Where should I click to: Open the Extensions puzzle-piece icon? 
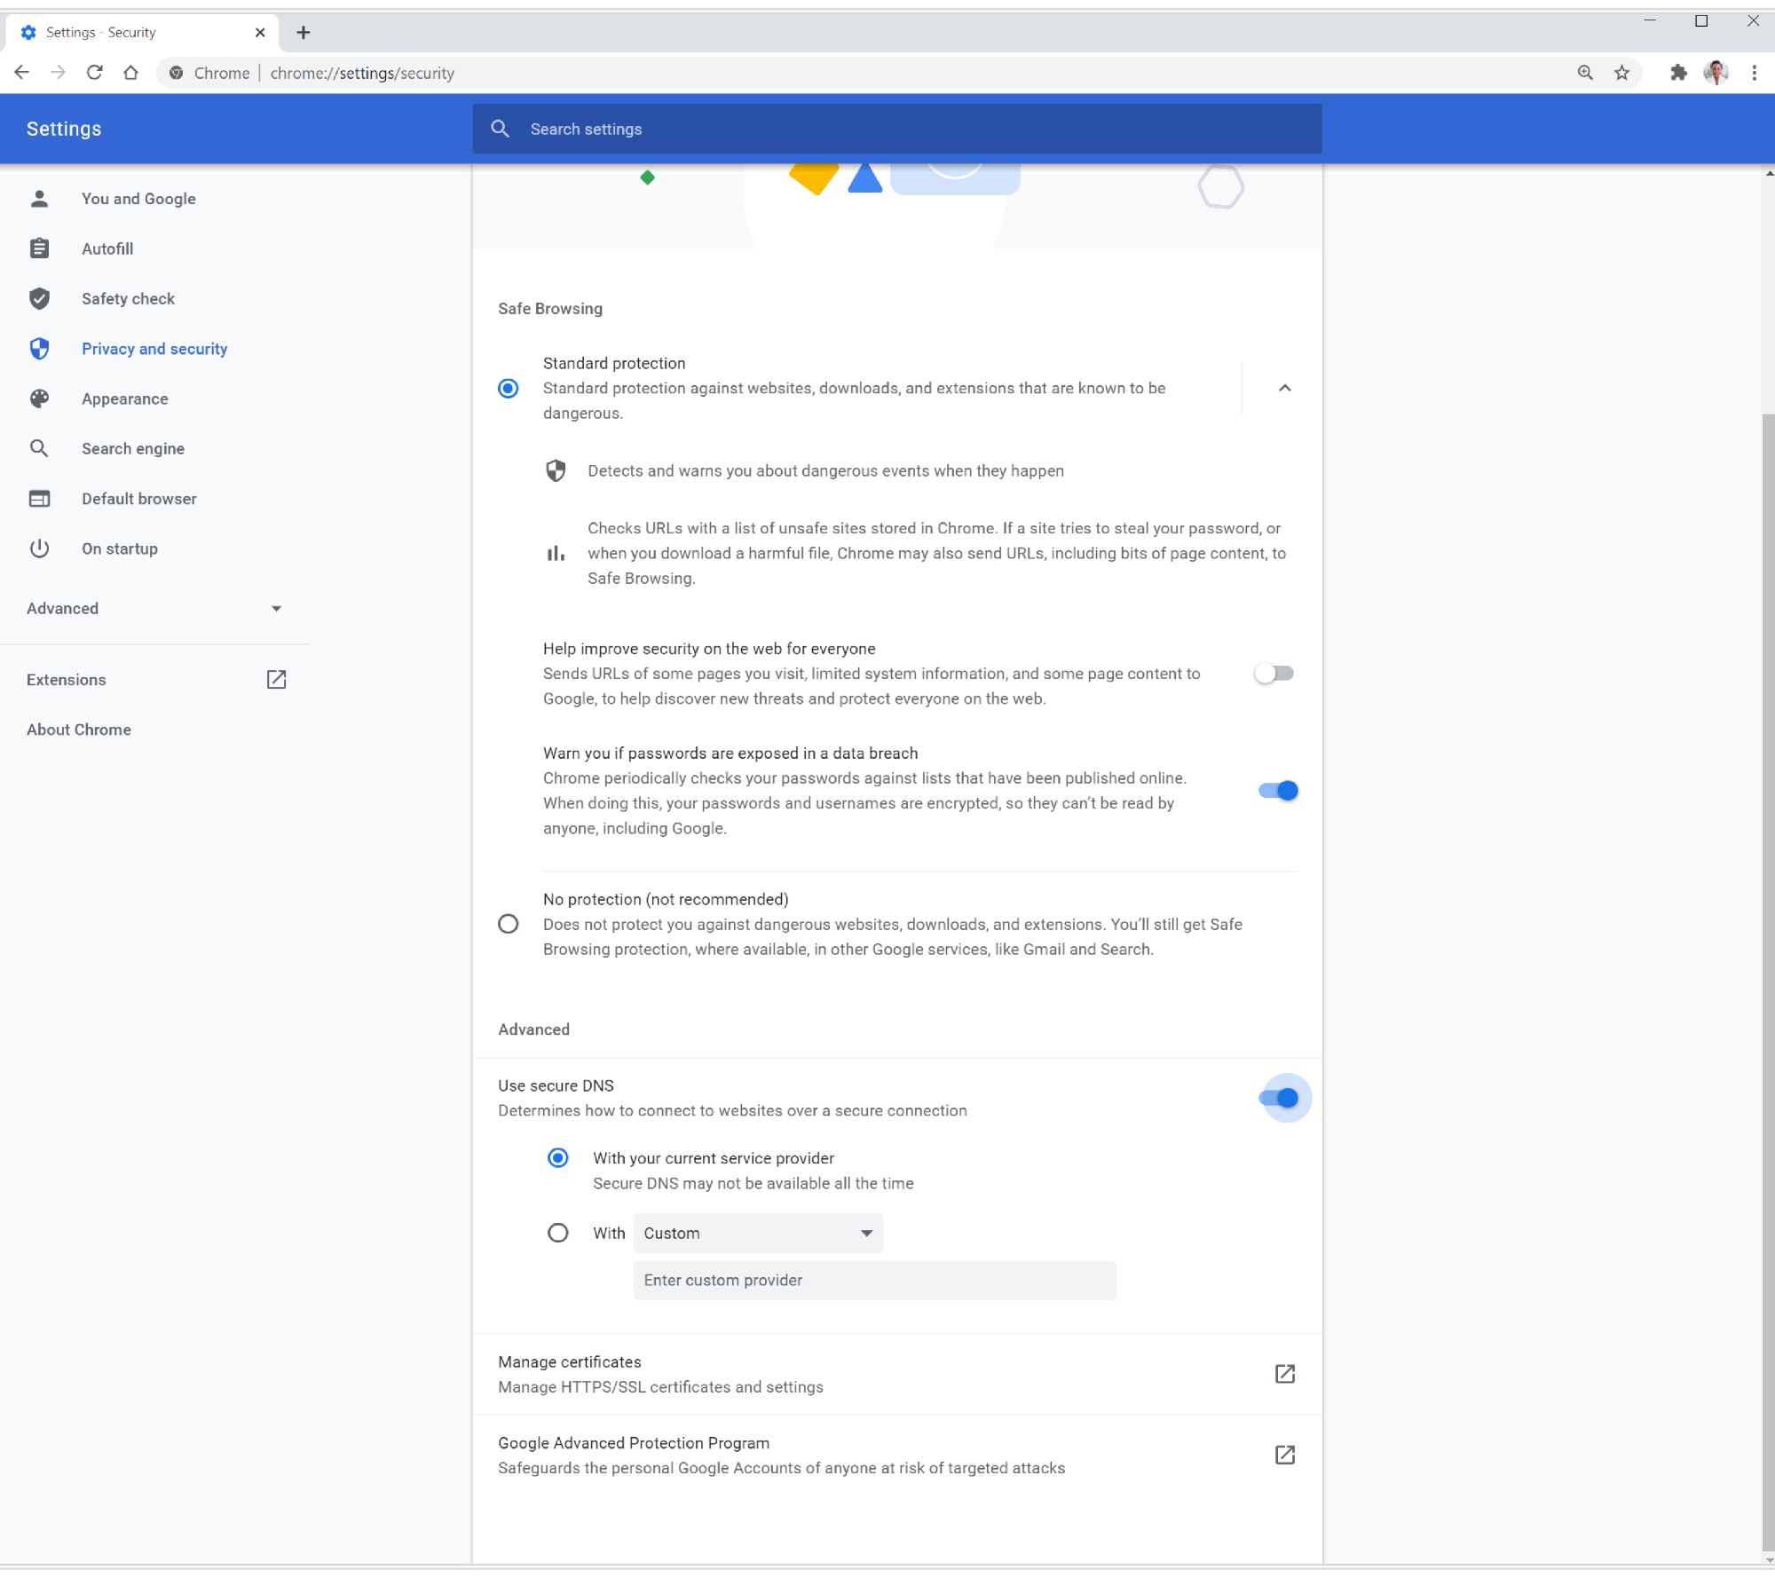(1677, 73)
